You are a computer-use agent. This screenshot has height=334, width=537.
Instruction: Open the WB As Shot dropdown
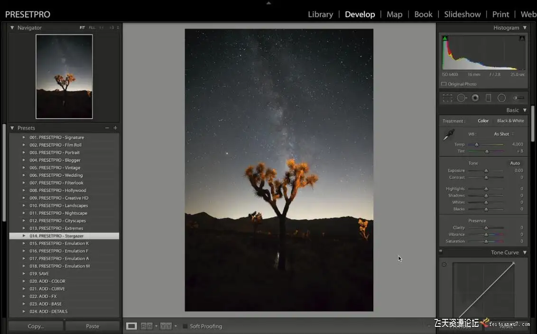coord(503,134)
